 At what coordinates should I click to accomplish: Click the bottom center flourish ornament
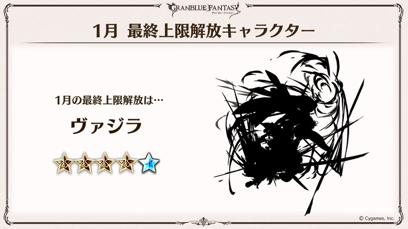(204, 222)
